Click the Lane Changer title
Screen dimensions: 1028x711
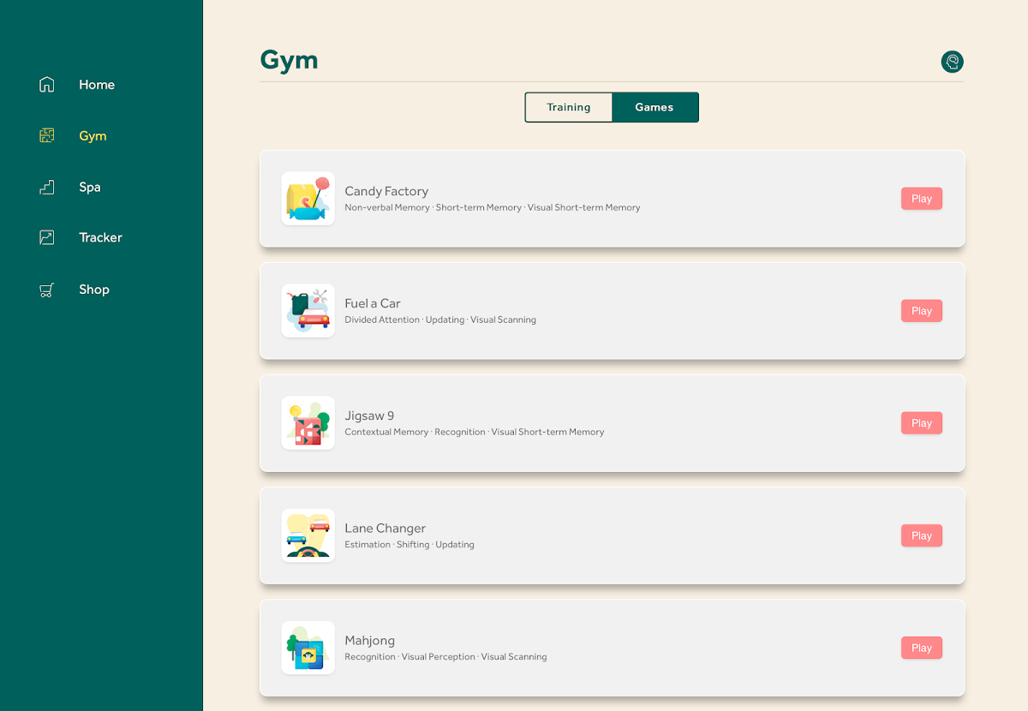click(385, 528)
